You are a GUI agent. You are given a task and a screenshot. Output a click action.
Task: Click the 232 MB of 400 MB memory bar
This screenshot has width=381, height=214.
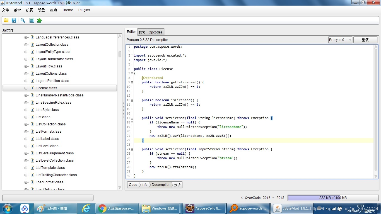(333, 198)
